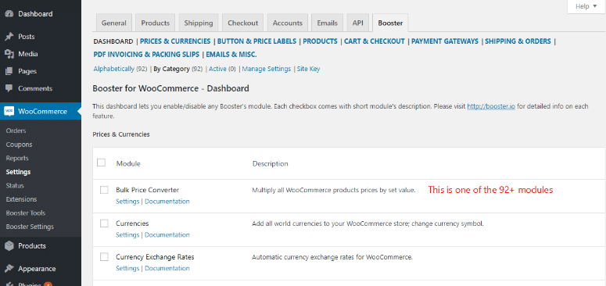This screenshot has width=606, height=286.
Task: Open Documentation for Currency Exchange Rates
Action: click(167, 268)
